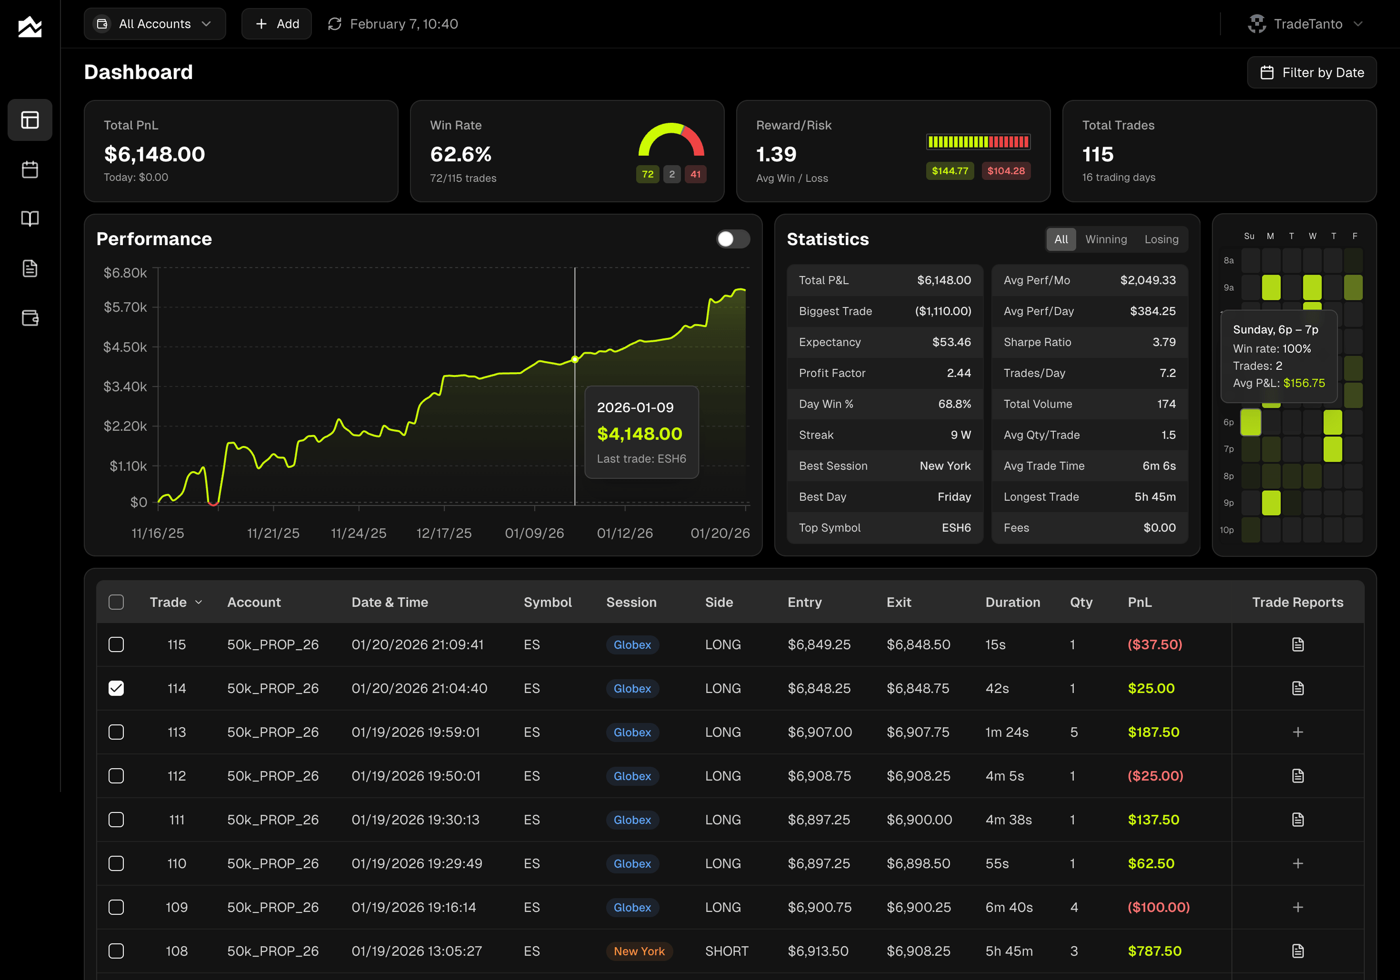Select the checkbox for trade 109
Viewport: 1400px width, 980px height.
coord(116,908)
